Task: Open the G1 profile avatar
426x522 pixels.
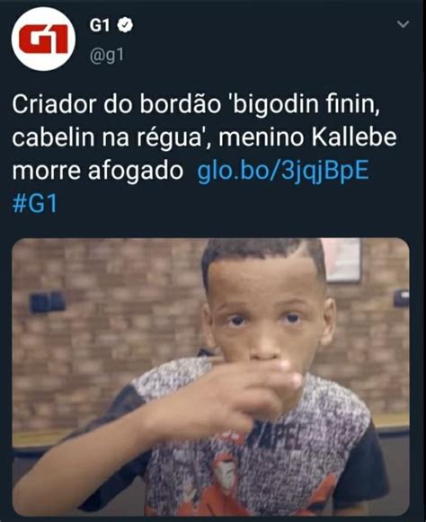Action: point(43,39)
